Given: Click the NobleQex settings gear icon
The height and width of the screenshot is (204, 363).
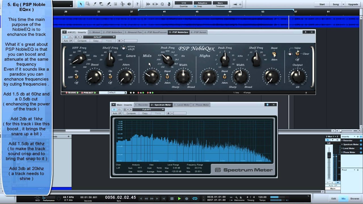Looking at the screenshot, I should point(119,41).
